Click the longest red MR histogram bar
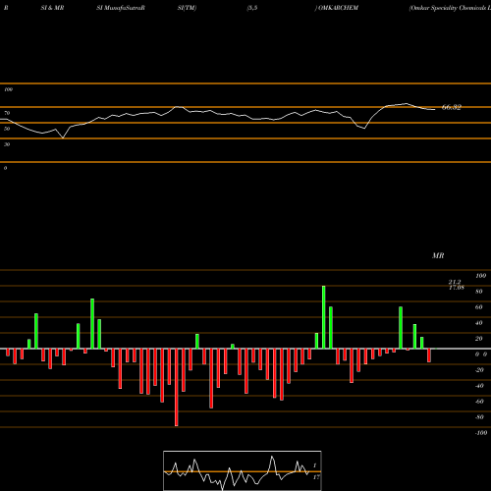491x491 pixels. point(177,387)
